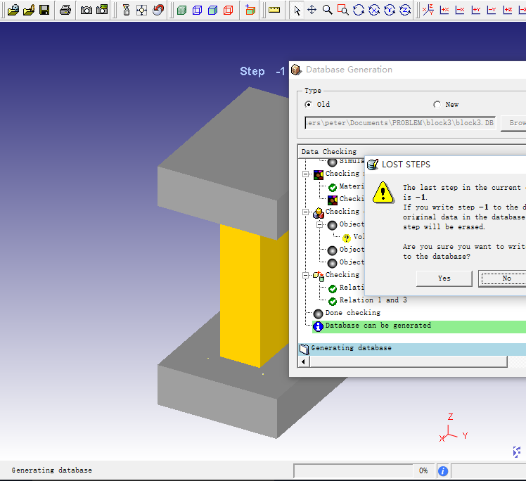
Task: Click No in the LOST STEPS dialog
Action: [505, 278]
